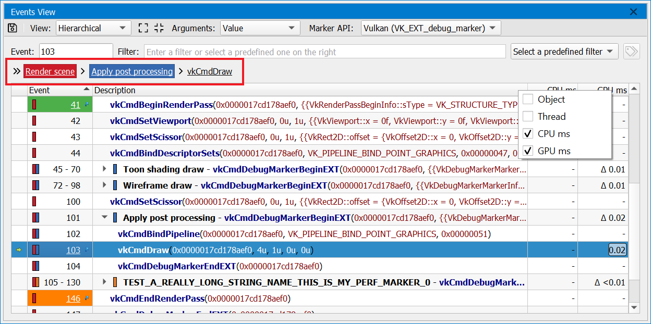Viewport: 651px width, 324px height.
Task: Click the yellow current-event arrow beside event 103
Action: coord(19,250)
